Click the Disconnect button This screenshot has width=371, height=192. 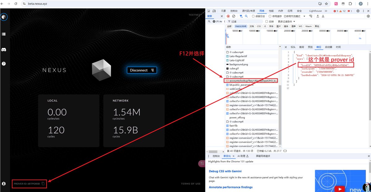[142, 70]
